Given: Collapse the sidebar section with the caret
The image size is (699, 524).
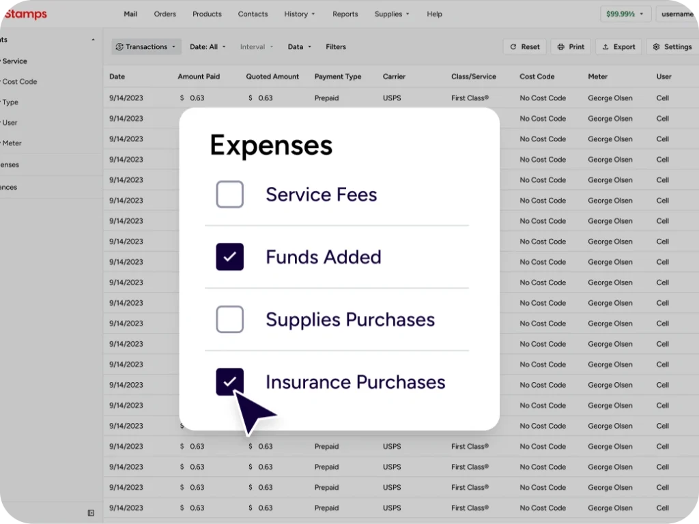Looking at the screenshot, I should click(x=94, y=40).
